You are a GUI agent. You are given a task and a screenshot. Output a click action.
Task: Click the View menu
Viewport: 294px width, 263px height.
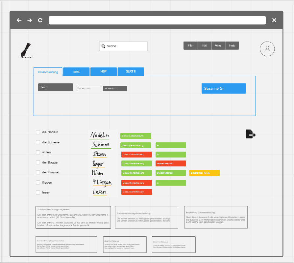click(x=218, y=46)
